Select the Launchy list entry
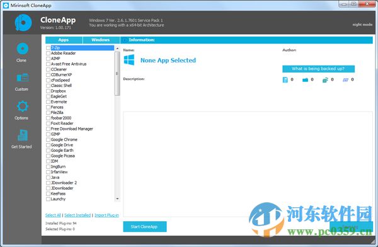 coord(58,199)
